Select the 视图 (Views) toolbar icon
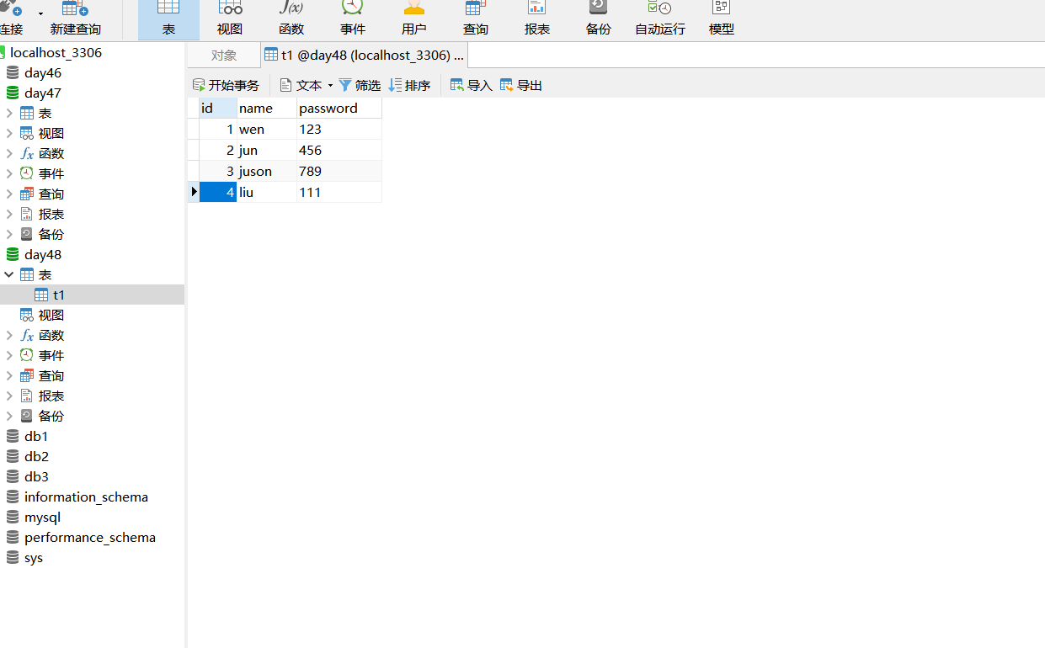Image resolution: width=1045 pixels, height=648 pixels. point(229,19)
